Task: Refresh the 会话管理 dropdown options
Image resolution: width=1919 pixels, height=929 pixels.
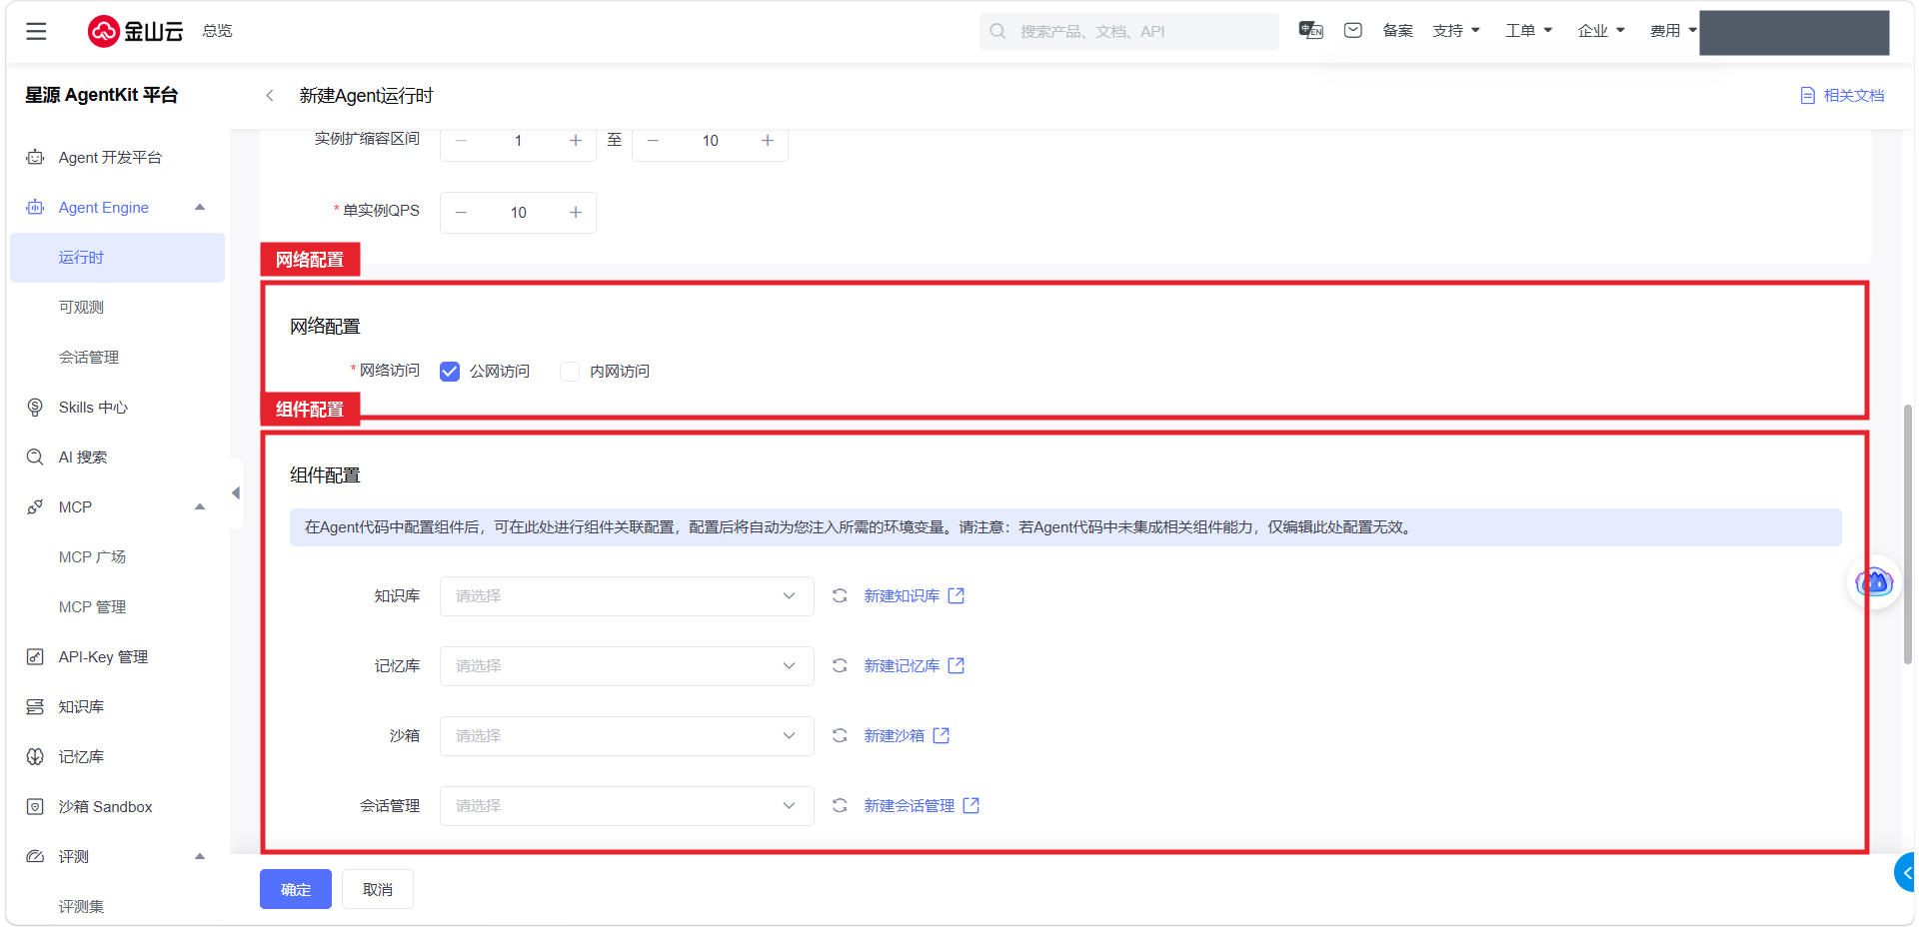Action: [x=840, y=805]
